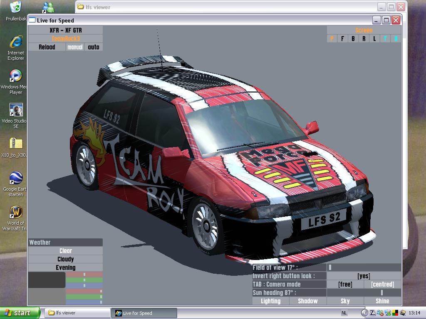
Task: Adjust the upper red color slider
Action: click(x=84, y=275)
